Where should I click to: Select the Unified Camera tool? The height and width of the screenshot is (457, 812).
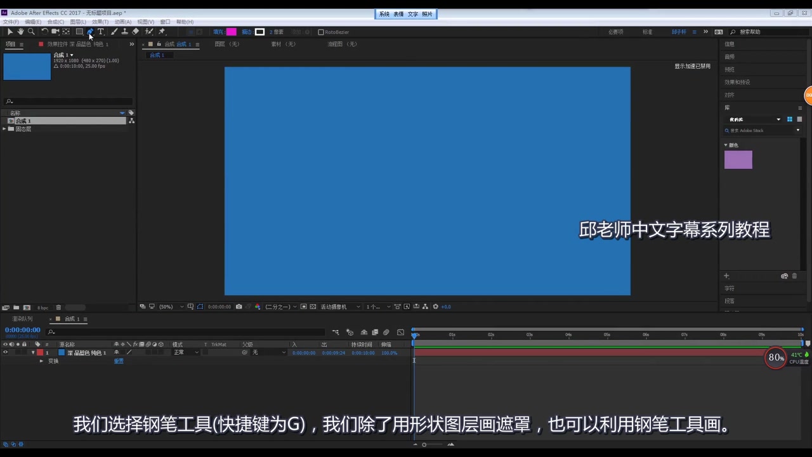pyautogui.click(x=55, y=32)
